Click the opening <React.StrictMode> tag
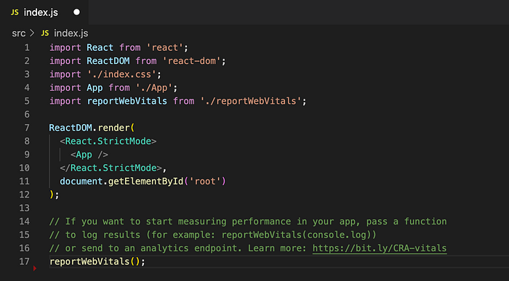The width and height of the screenshot is (509, 281). 108,142
